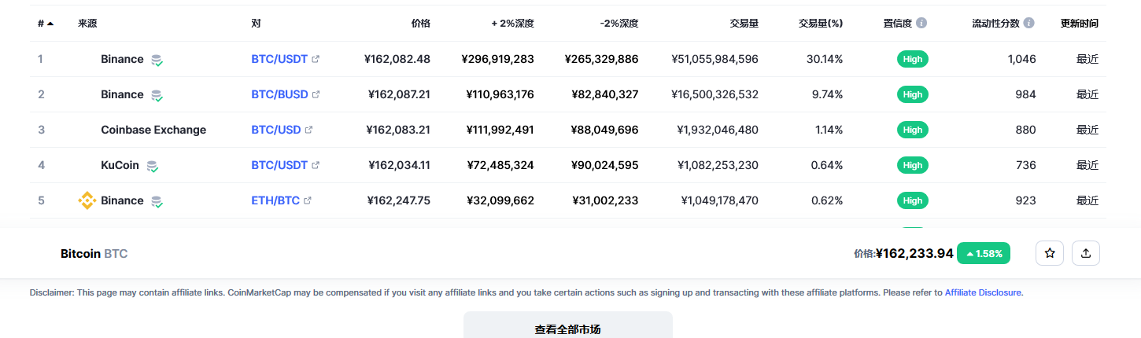Click the reserve-verified icon beside row 1 Binance

coord(157,60)
